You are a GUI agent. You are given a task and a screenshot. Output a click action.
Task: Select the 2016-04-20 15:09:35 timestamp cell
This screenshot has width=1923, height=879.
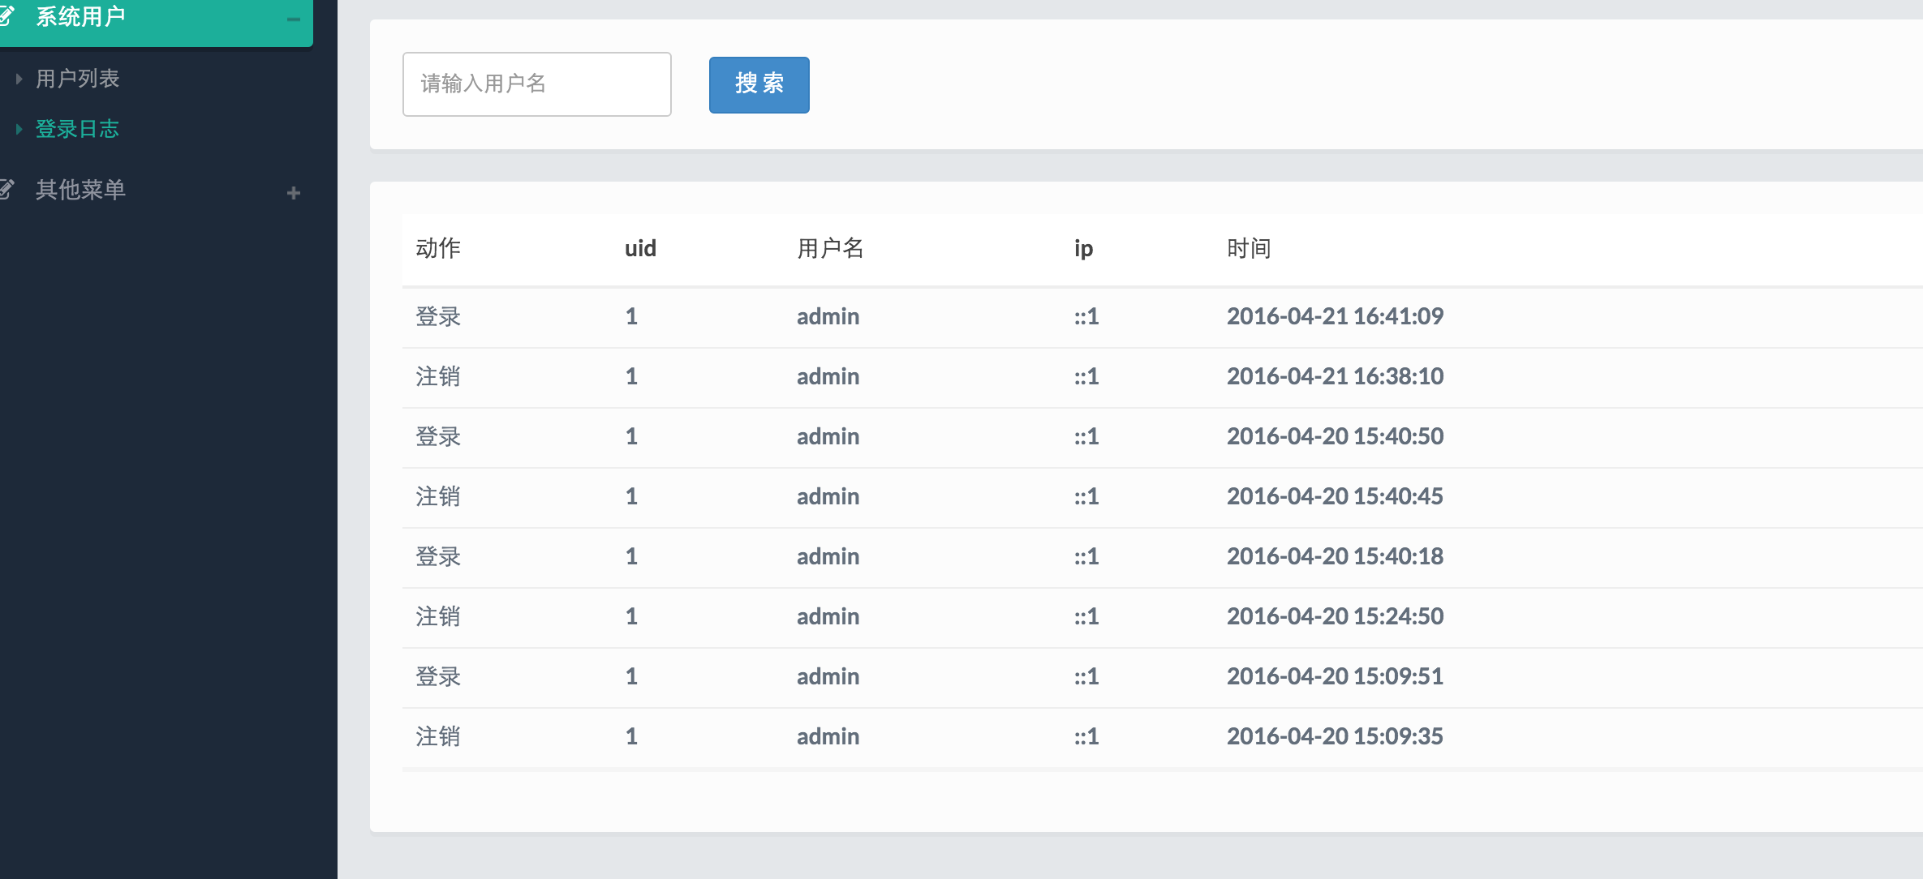[x=1335, y=736]
